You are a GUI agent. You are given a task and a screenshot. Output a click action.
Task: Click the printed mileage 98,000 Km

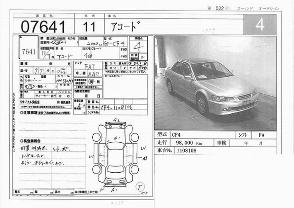189,143
